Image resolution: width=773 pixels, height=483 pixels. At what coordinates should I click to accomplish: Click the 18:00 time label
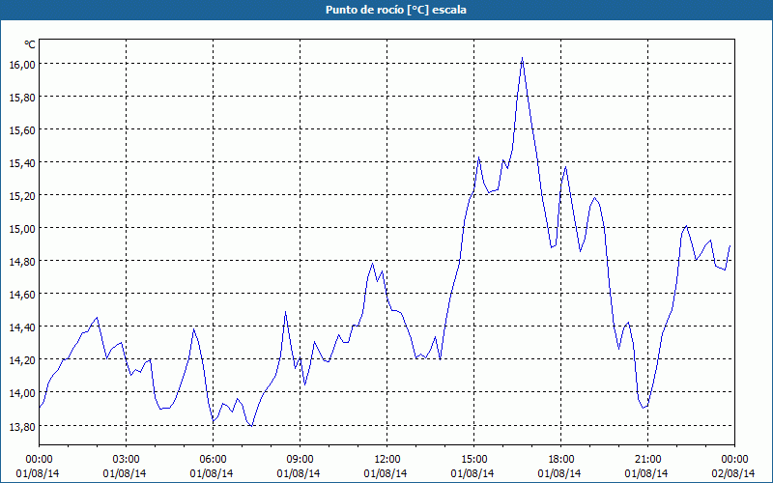point(561,460)
